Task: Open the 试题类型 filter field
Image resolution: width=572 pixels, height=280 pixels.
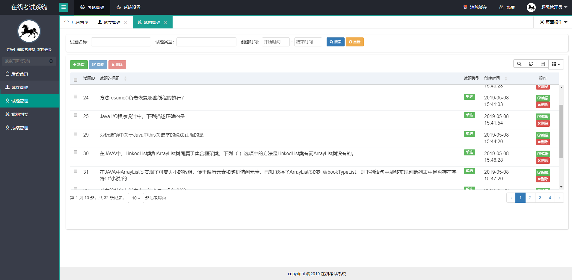Action: click(x=206, y=42)
